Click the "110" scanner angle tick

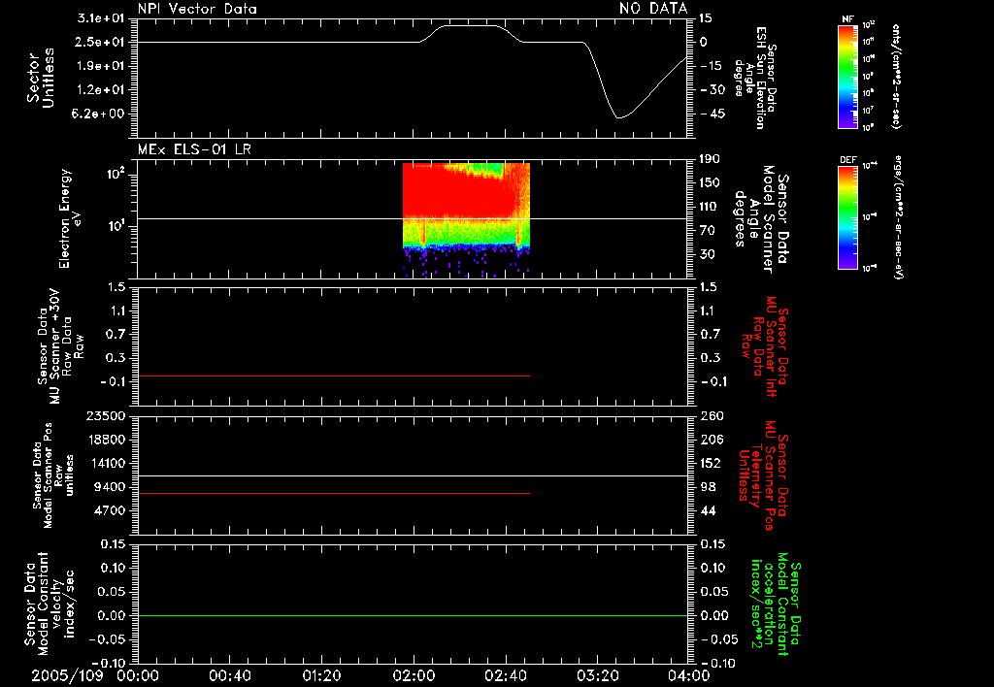coord(711,207)
